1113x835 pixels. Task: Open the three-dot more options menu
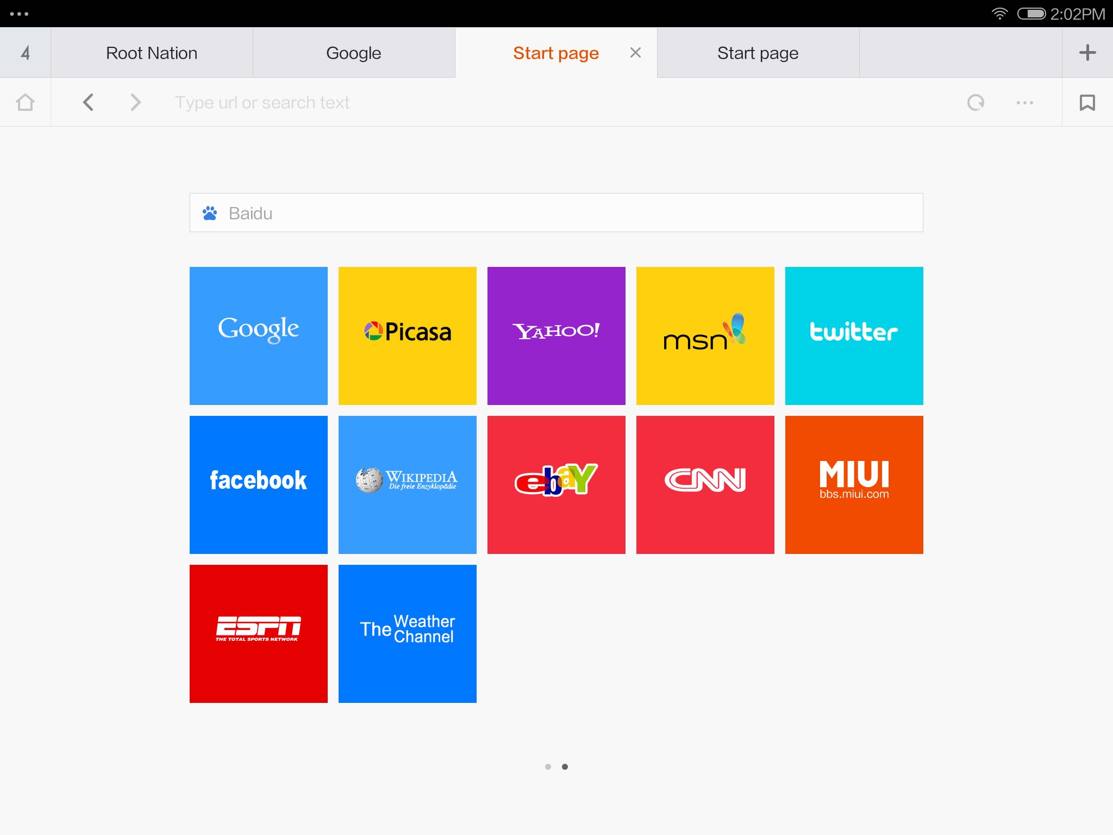(1025, 102)
